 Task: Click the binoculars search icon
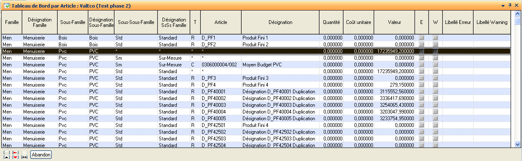[x=24, y=157]
